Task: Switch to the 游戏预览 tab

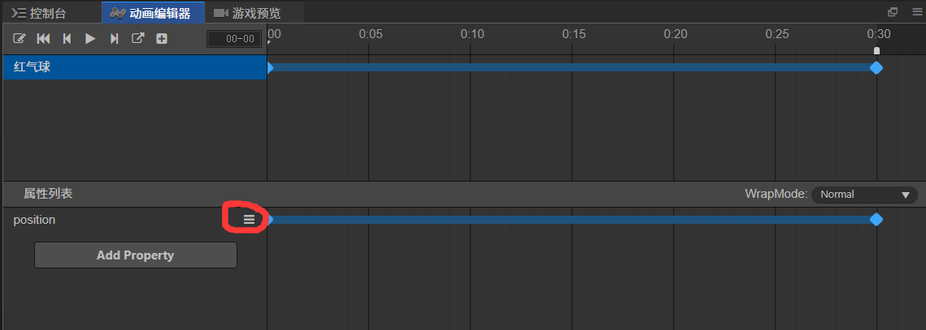Action: click(247, 13)
